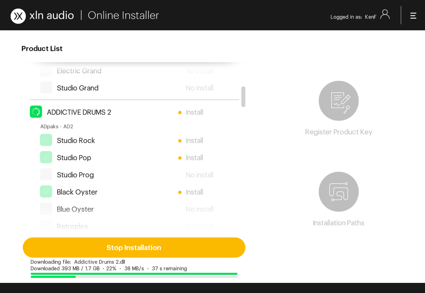Click the No install status for Electric Grand
425x293 pixels.
(x=200, y=71)
